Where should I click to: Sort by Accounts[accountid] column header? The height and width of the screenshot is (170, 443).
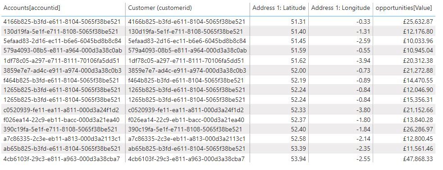(32, 8)
